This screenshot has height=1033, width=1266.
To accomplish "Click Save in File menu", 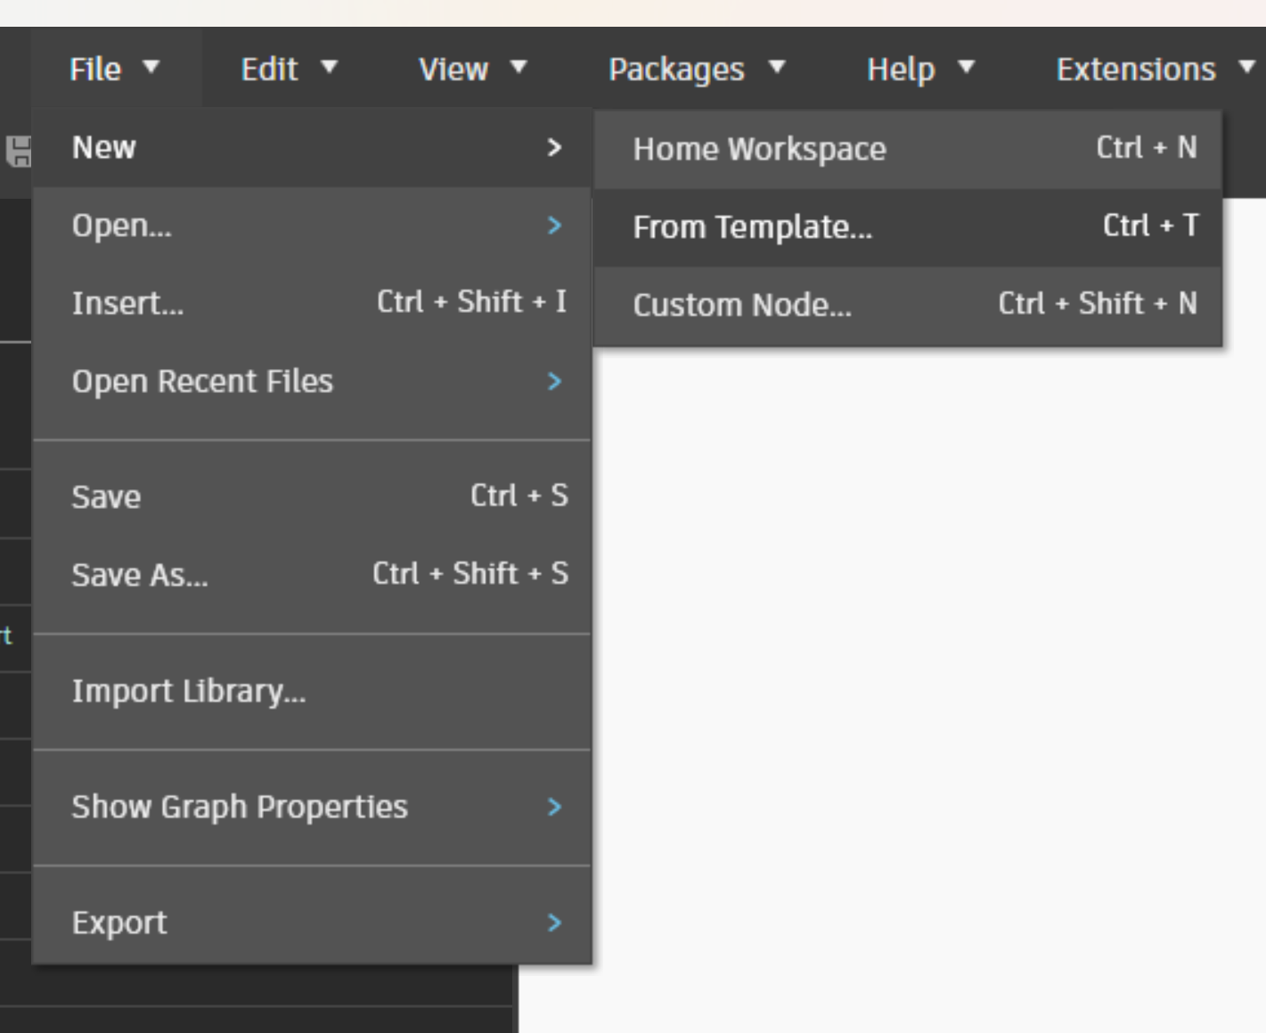I will (x=312, y=496).
